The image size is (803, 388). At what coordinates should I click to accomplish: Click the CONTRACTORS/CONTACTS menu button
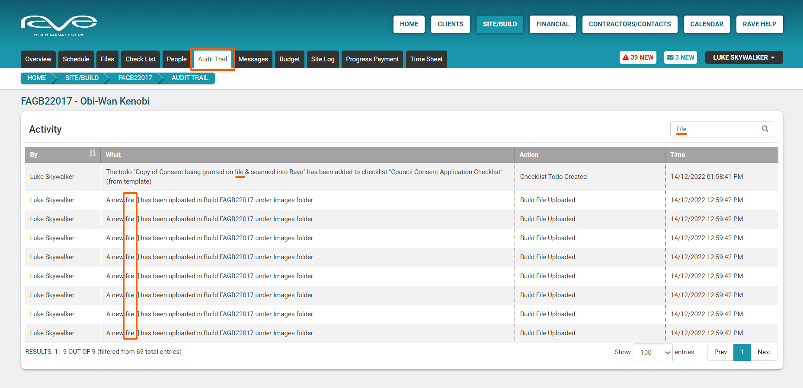point(629,24)
